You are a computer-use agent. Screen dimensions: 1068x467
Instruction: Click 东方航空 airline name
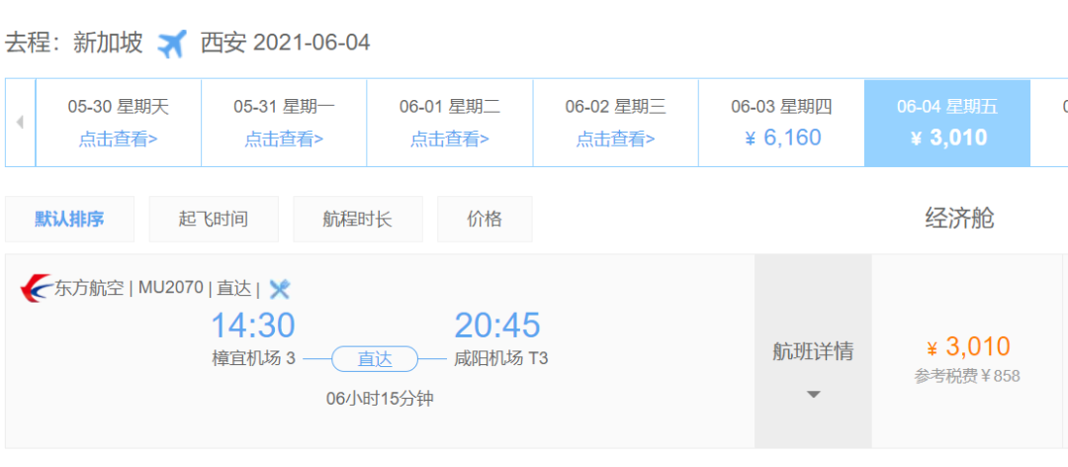coord(89,288)
